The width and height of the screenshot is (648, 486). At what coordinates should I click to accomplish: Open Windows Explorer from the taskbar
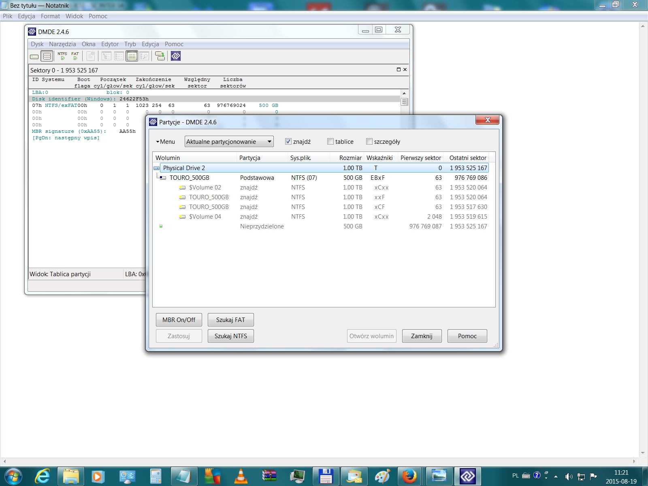(71, 476)
